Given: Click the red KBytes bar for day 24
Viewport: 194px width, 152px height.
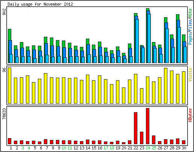Looking at the screenshot, I should (147, 126).
